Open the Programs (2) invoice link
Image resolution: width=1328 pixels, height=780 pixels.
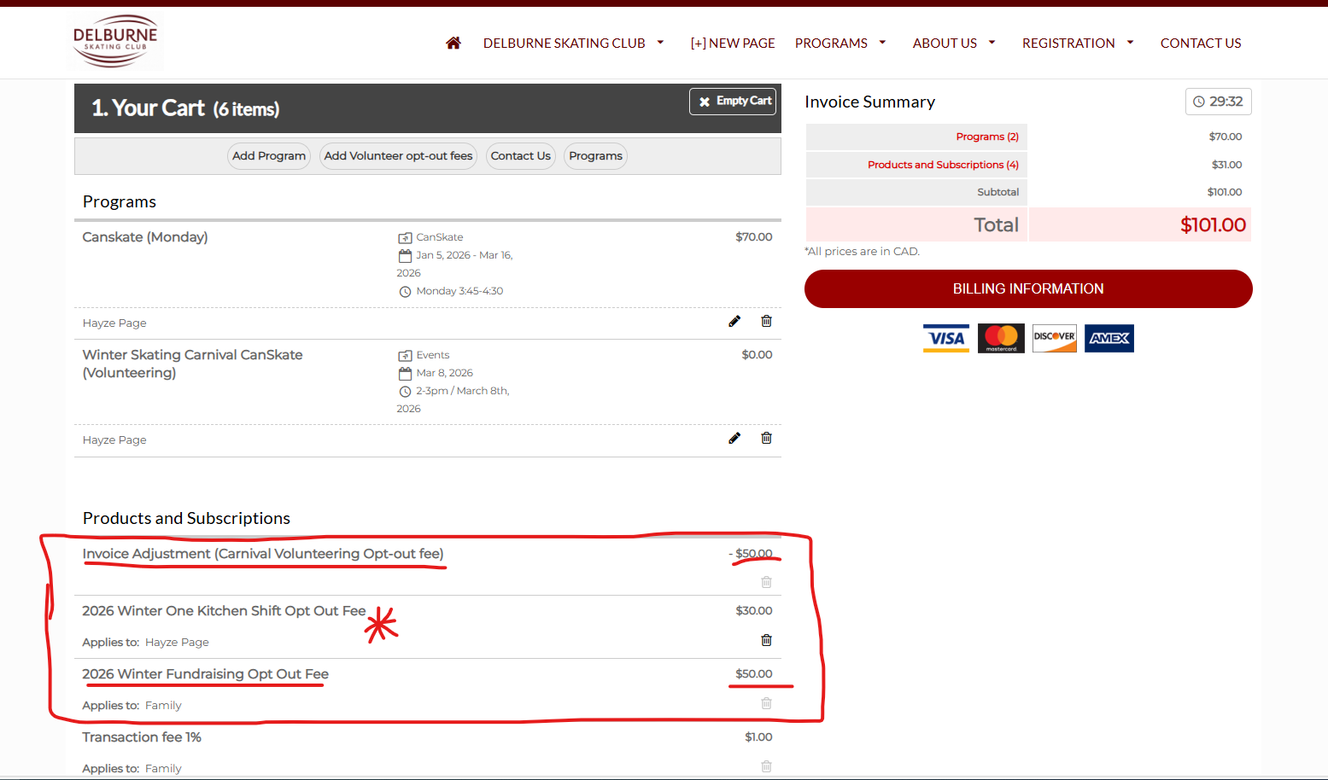click(x=986, y=137)
